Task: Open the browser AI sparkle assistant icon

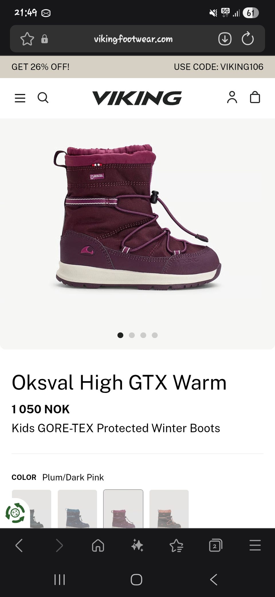Action: (137, 545)
